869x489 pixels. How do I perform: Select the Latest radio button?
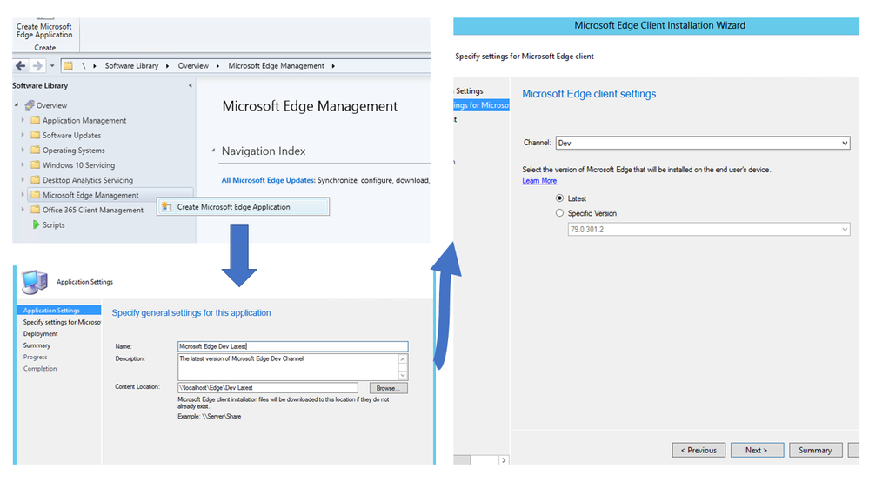tap(559, 198)
